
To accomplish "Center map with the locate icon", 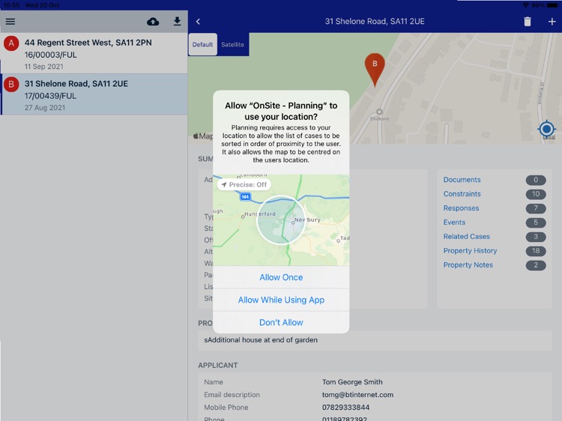I will tap(546, 129).
